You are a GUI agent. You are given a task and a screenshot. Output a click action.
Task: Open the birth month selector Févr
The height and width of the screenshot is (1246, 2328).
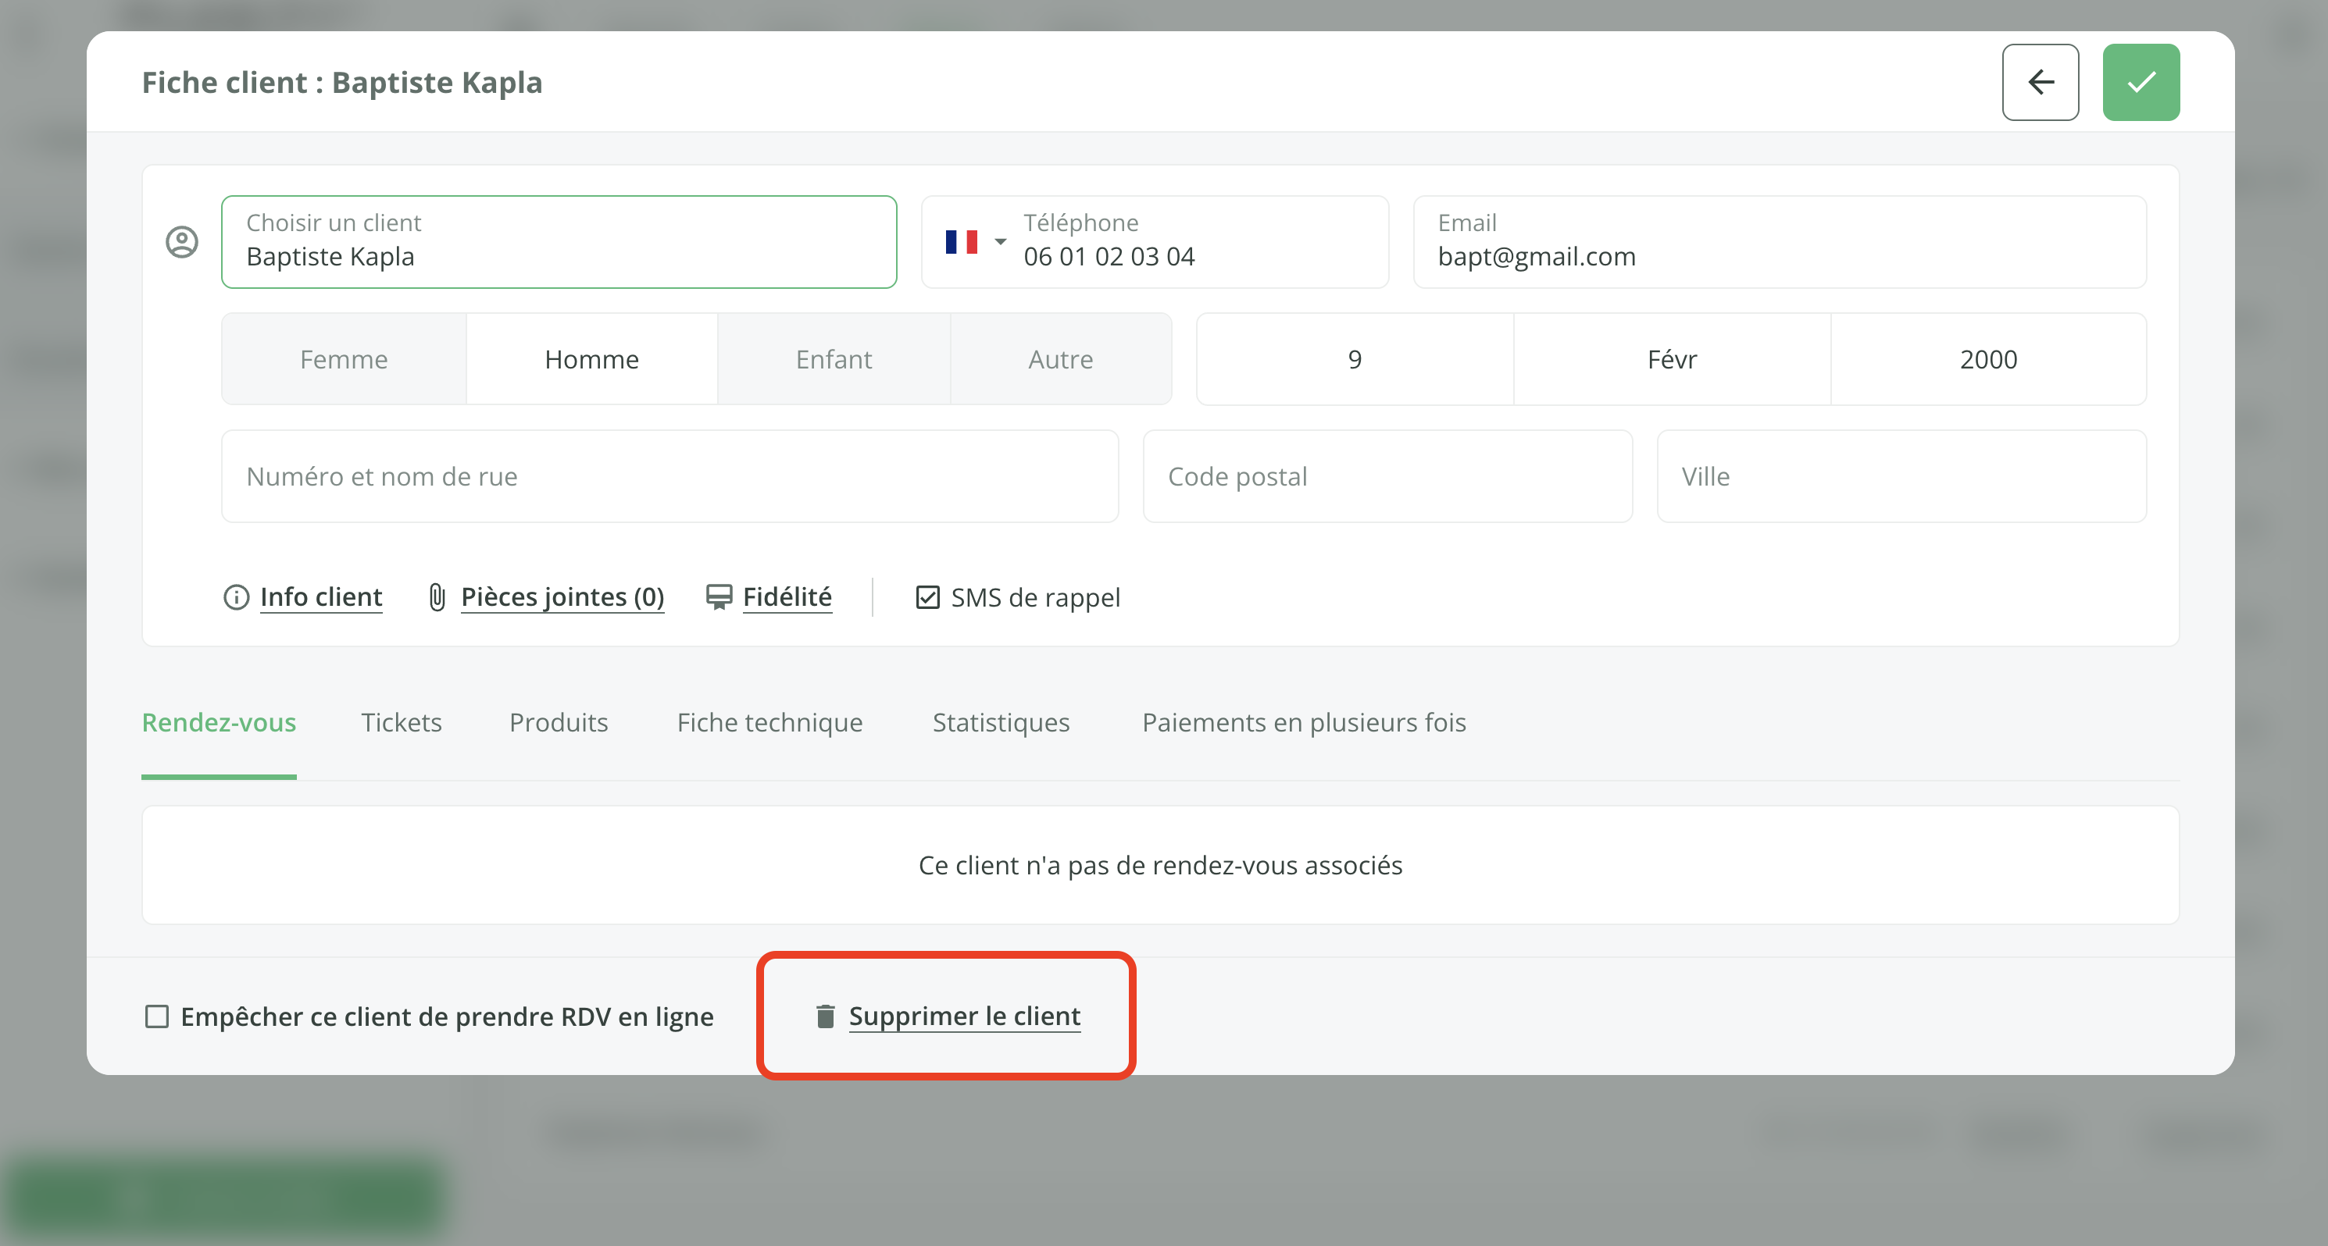[1671, 359]
